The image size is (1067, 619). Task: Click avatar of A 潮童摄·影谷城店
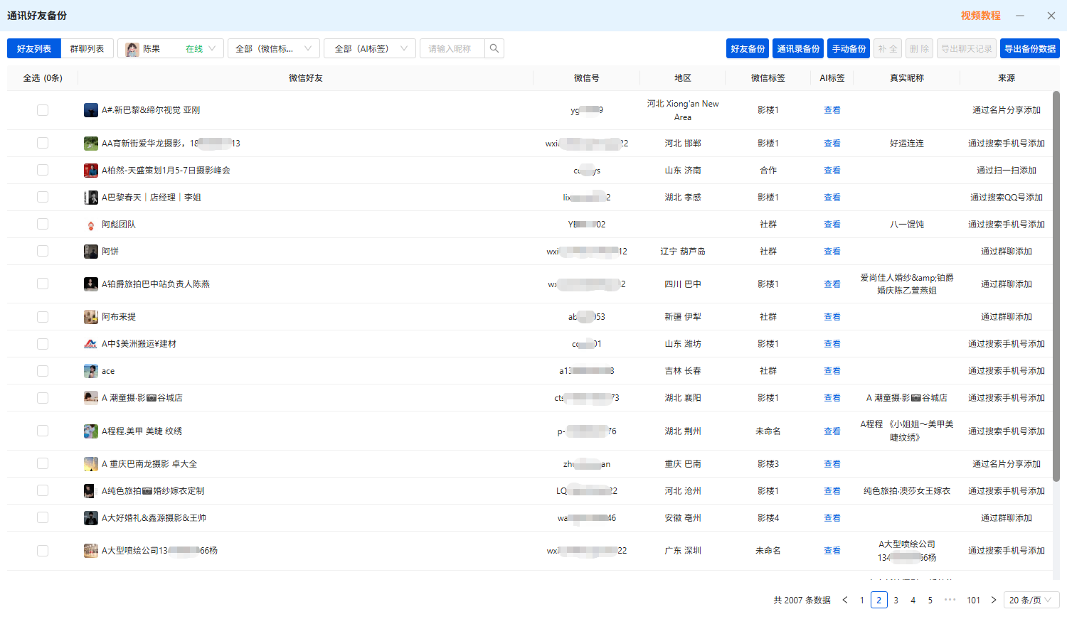click(x=91, y=398)
